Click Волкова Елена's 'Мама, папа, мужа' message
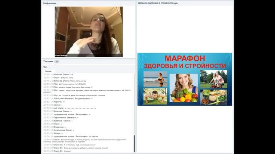This screenshot has height=154, width=275. 65,81
